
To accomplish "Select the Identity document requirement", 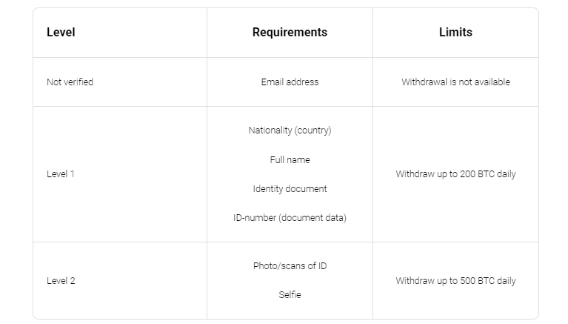I will 290,189.
